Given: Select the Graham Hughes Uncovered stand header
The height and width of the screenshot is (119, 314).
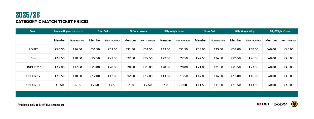Looking at the screenshot, I should point(69,31).
